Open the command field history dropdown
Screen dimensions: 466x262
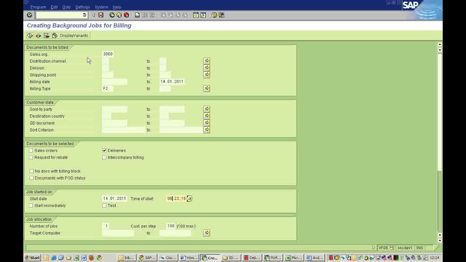click(x=84, y=15)
